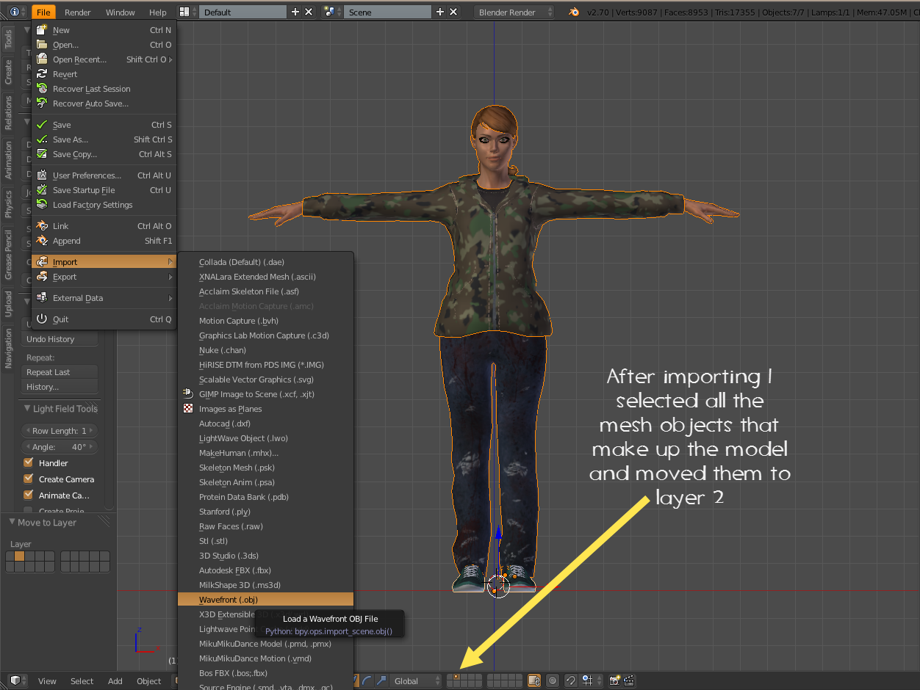Image resolution: width=920 pixels, height=690 pixels.
Task: Open the Help menu
Action: coord(158,12)
